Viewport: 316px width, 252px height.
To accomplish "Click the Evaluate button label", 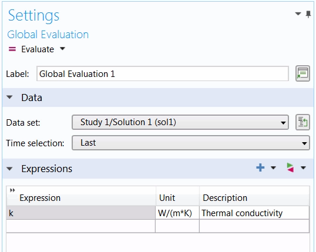I will (38, 49).
